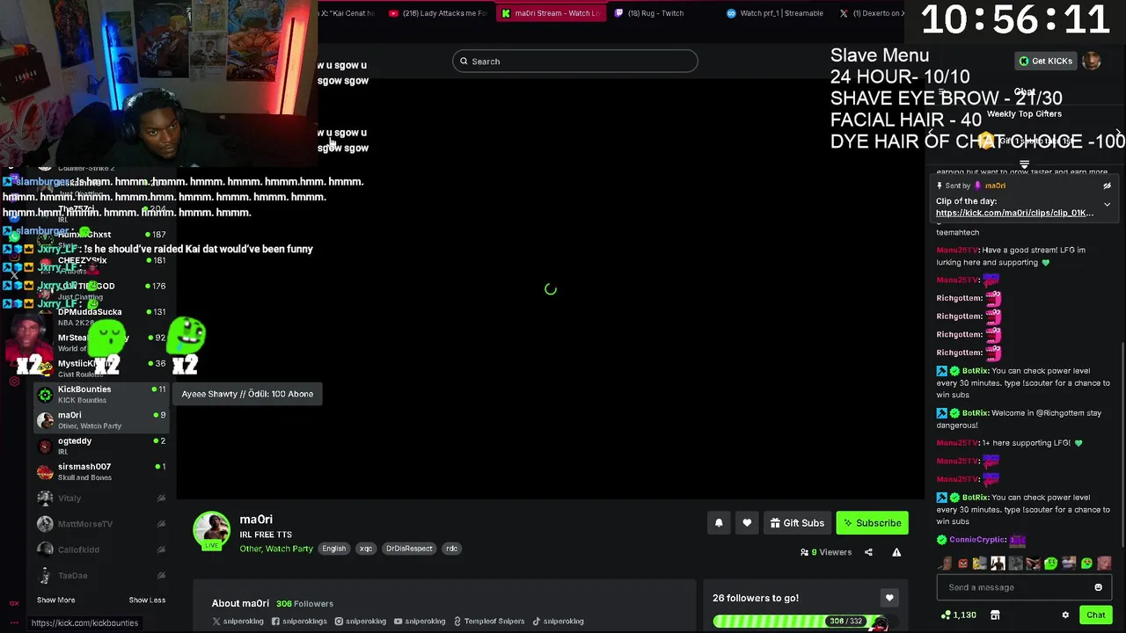Click the first quick emote below chat

click(945, 564)
